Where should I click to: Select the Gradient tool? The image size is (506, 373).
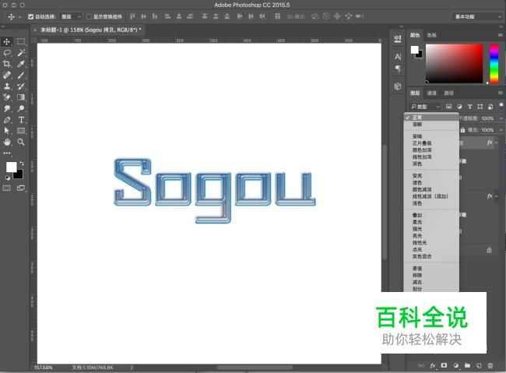coord(21,97)
